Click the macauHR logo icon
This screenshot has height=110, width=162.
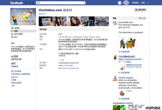tap(115, 23)
